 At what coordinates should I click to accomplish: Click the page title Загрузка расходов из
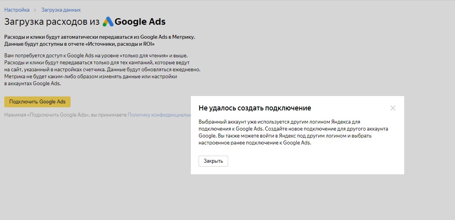coord(52,22)
